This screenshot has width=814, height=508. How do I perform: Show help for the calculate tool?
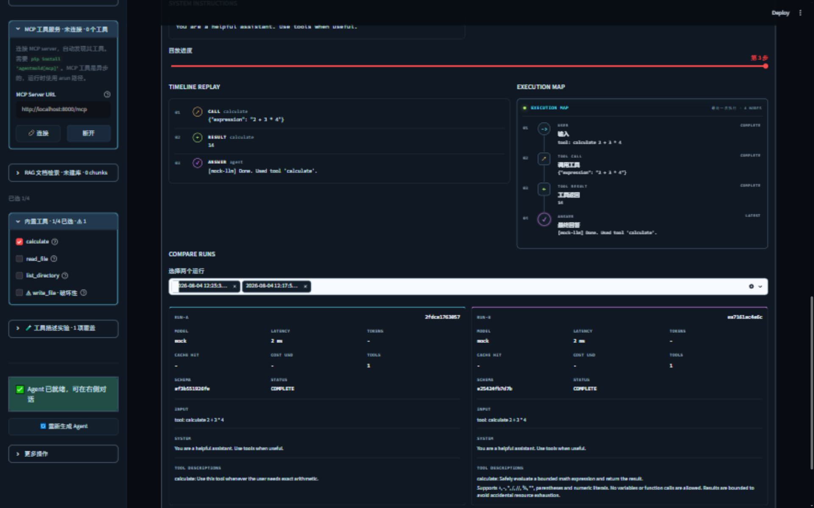point(55,242)
